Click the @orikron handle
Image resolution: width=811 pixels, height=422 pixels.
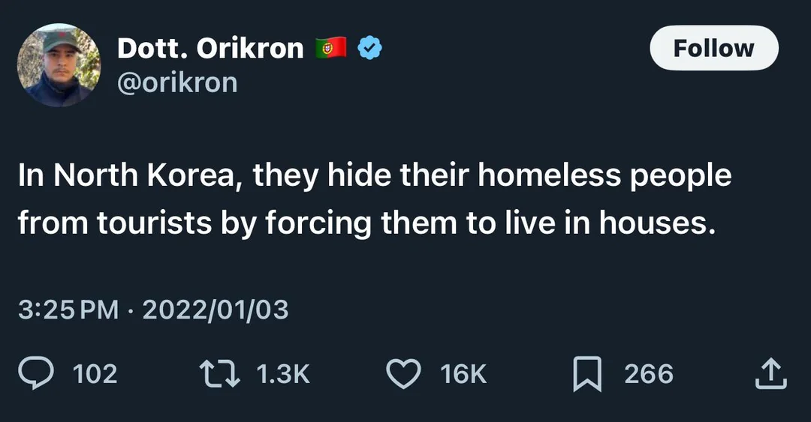[x=177, y=82]
